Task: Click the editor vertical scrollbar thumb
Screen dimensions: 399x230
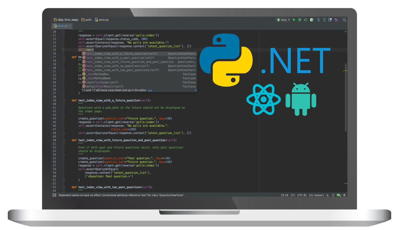Action: click(346, 97)
